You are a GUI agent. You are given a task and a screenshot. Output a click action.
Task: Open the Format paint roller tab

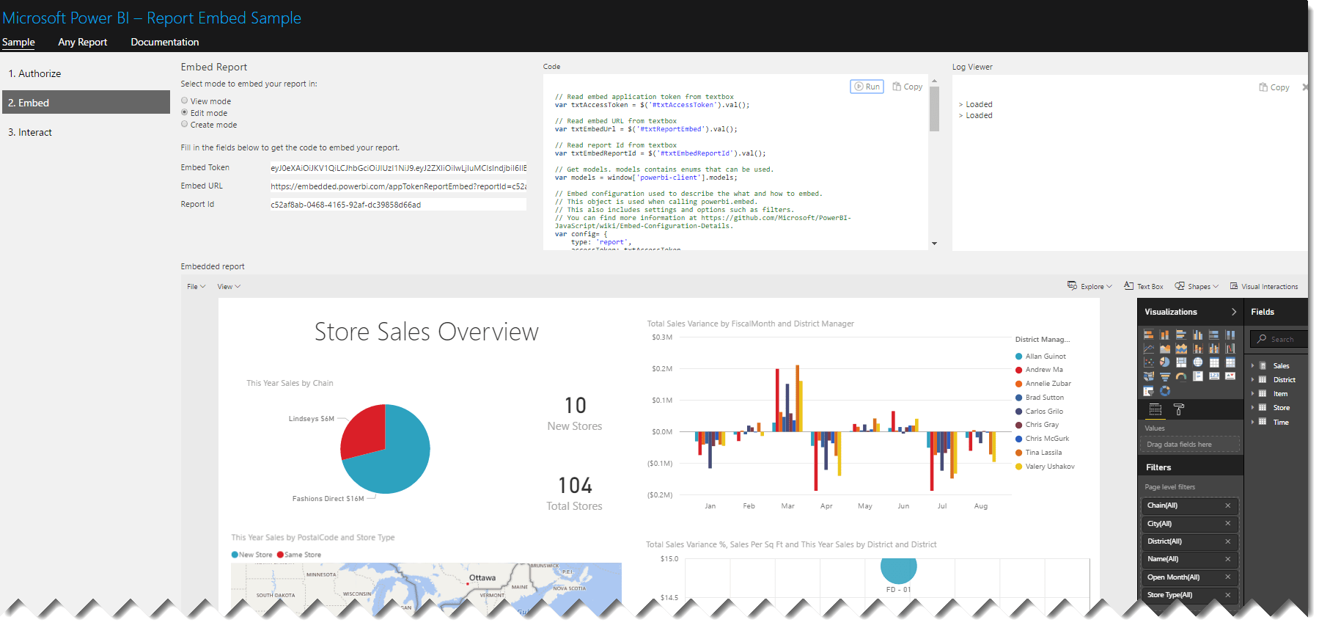pyautogui.click(x=1179, y=409)
